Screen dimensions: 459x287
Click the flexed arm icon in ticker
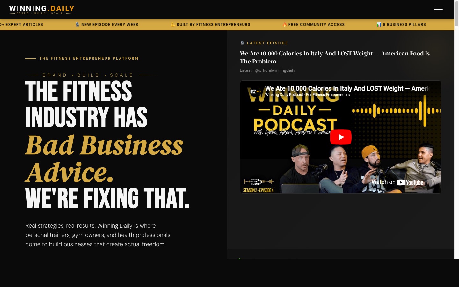[x=173, y=25]
